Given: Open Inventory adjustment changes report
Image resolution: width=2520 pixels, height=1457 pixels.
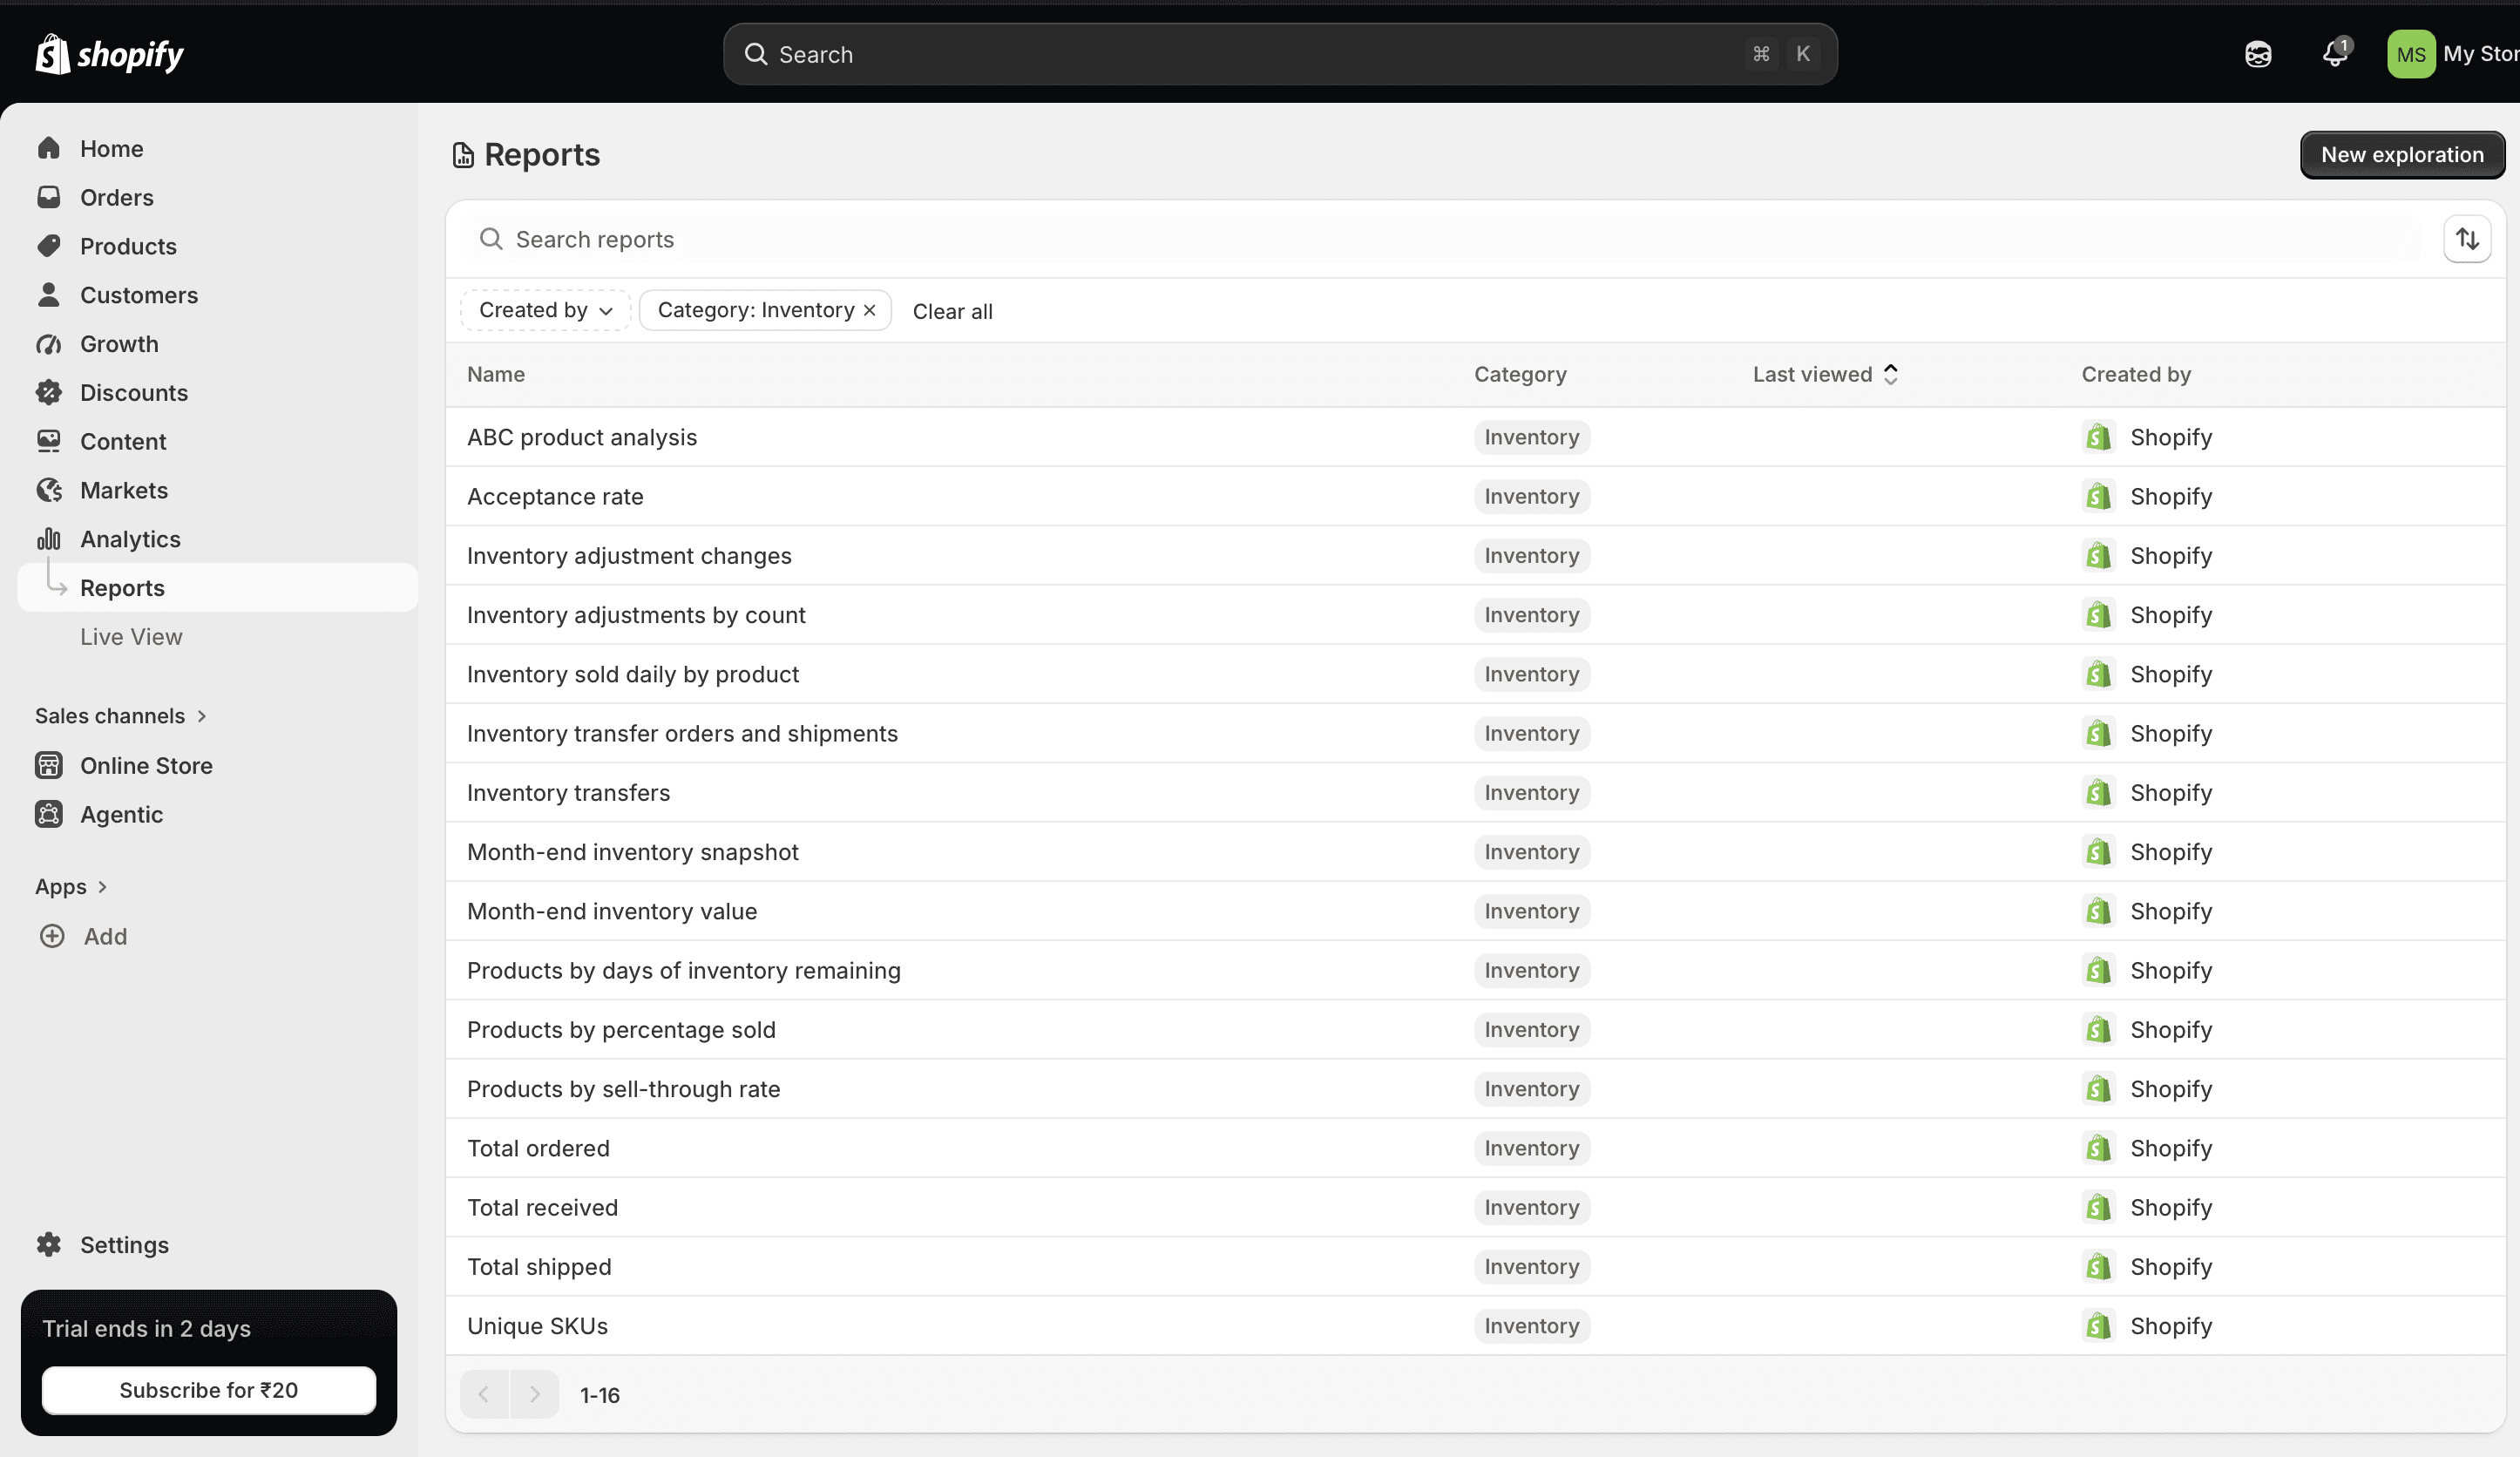Looking at the screenshot, I should [x=629, y=556].
